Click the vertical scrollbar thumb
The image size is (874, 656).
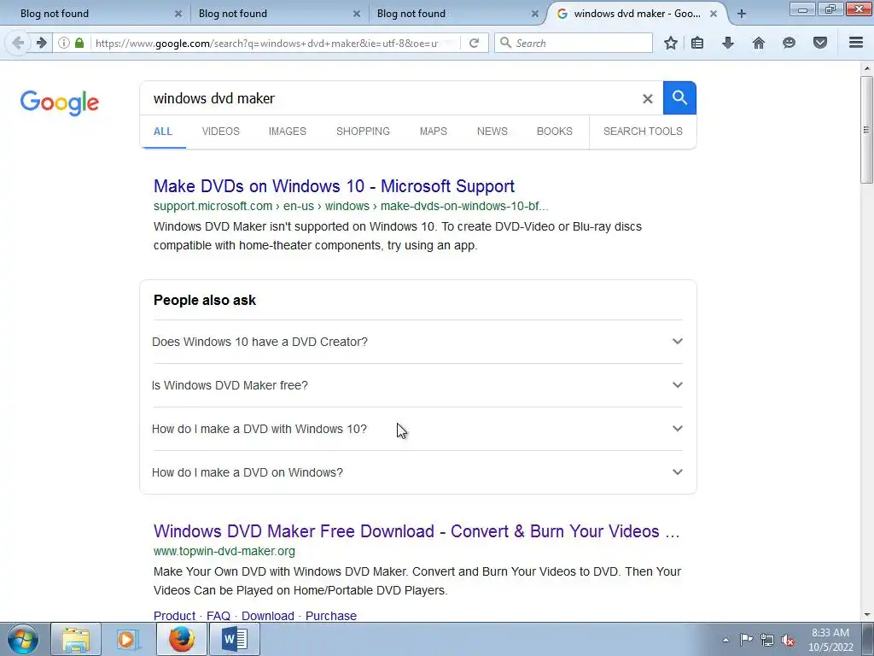pos(866,130)
